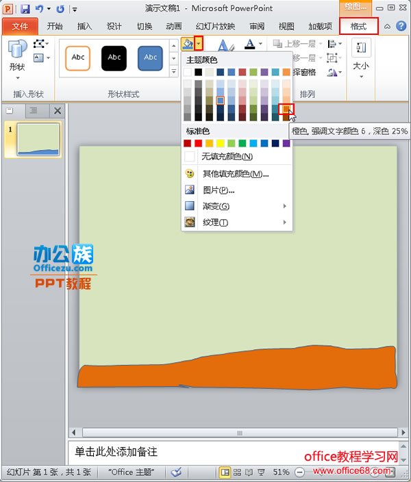Switch to the 开始 tab
The height and width of the screenshot is (482, 411).
click(x=55, y=27)
